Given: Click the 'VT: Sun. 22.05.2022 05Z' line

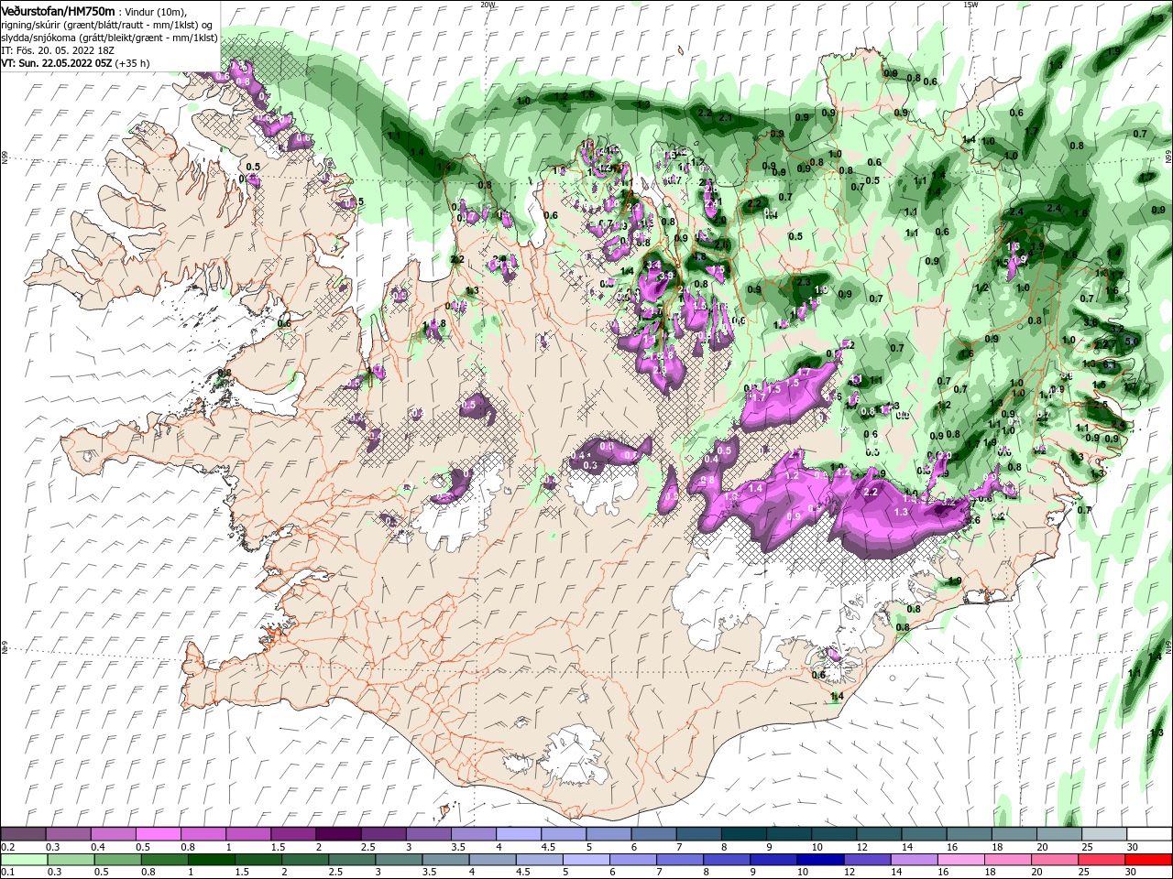Looking at the screenshot, I should pos(55,64).
